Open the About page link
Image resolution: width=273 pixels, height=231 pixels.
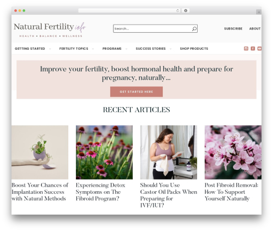click(x=255, y=28)
